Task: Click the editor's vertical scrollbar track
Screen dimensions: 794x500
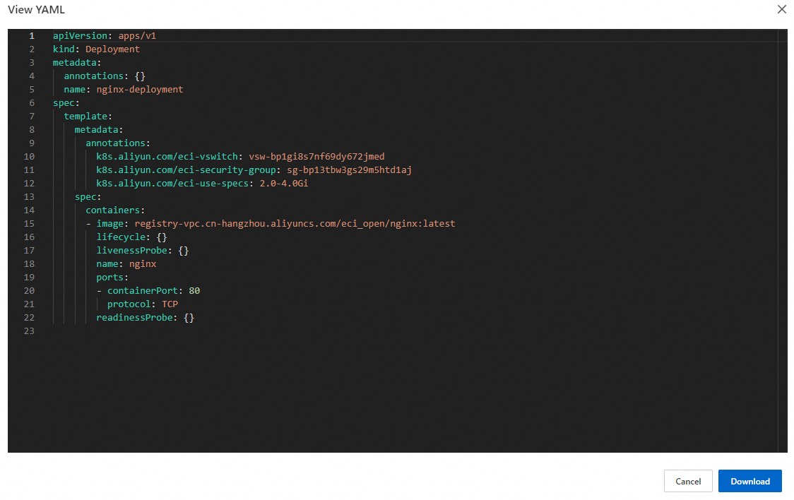Action: (783, 240)
